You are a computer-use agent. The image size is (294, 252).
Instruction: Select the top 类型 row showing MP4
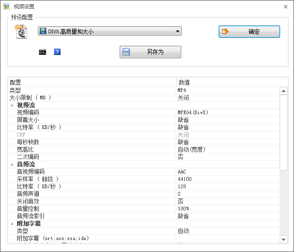(x=144, y=90)
